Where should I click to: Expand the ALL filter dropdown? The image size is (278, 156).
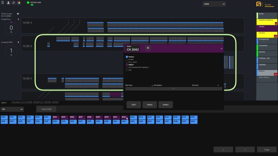(12, 109)
